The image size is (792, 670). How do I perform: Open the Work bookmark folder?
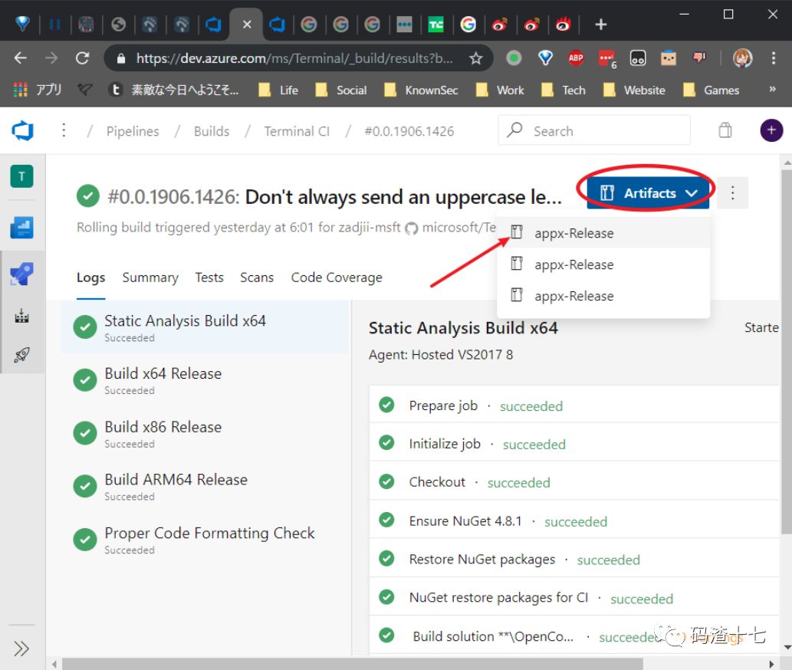click(x=500, y=90)
